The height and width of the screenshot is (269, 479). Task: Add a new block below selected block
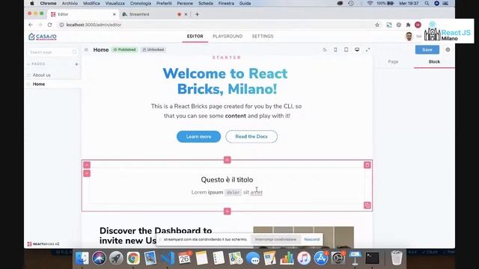click(x=227, y=211)
